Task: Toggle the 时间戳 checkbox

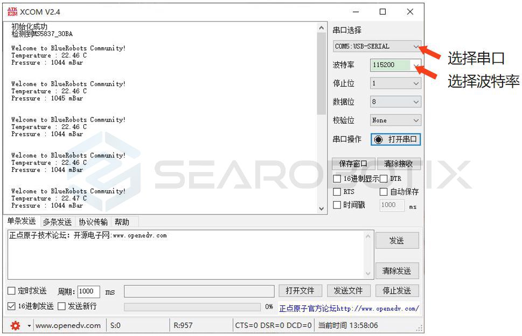Action: coord(337,205)
